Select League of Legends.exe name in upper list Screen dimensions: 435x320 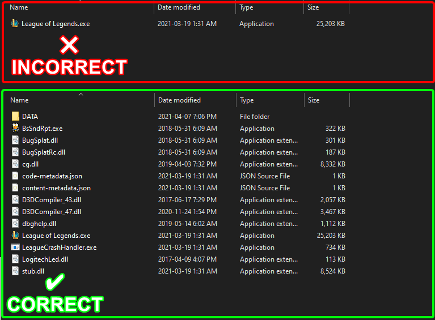56,24
